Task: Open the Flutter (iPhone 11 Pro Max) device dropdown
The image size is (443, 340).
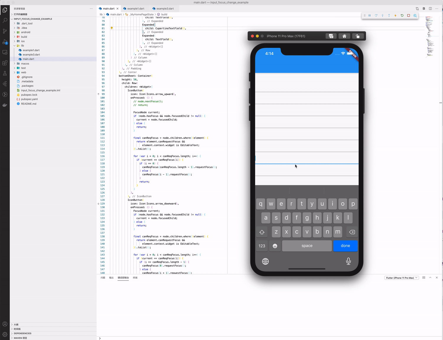Action: [x=401, y=277]
